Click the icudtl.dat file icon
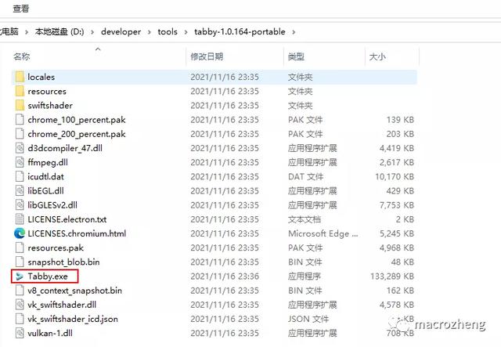 [x=20, y=176]
